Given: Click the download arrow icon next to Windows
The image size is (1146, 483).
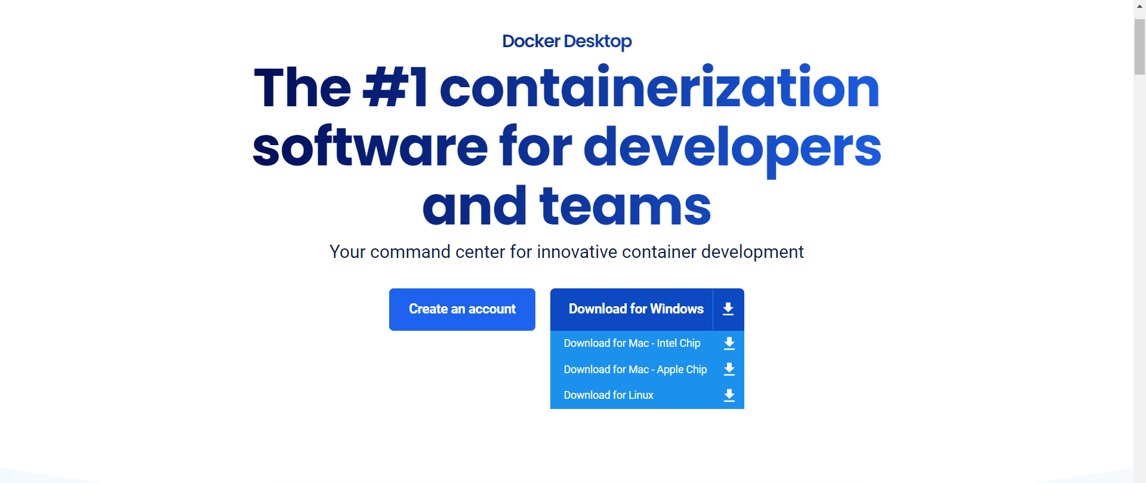Looking at the screenshot, I should [728, 309].
